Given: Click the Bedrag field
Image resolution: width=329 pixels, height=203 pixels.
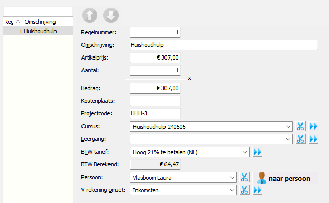Looking at the screenshot, I should tap(155, 88).
